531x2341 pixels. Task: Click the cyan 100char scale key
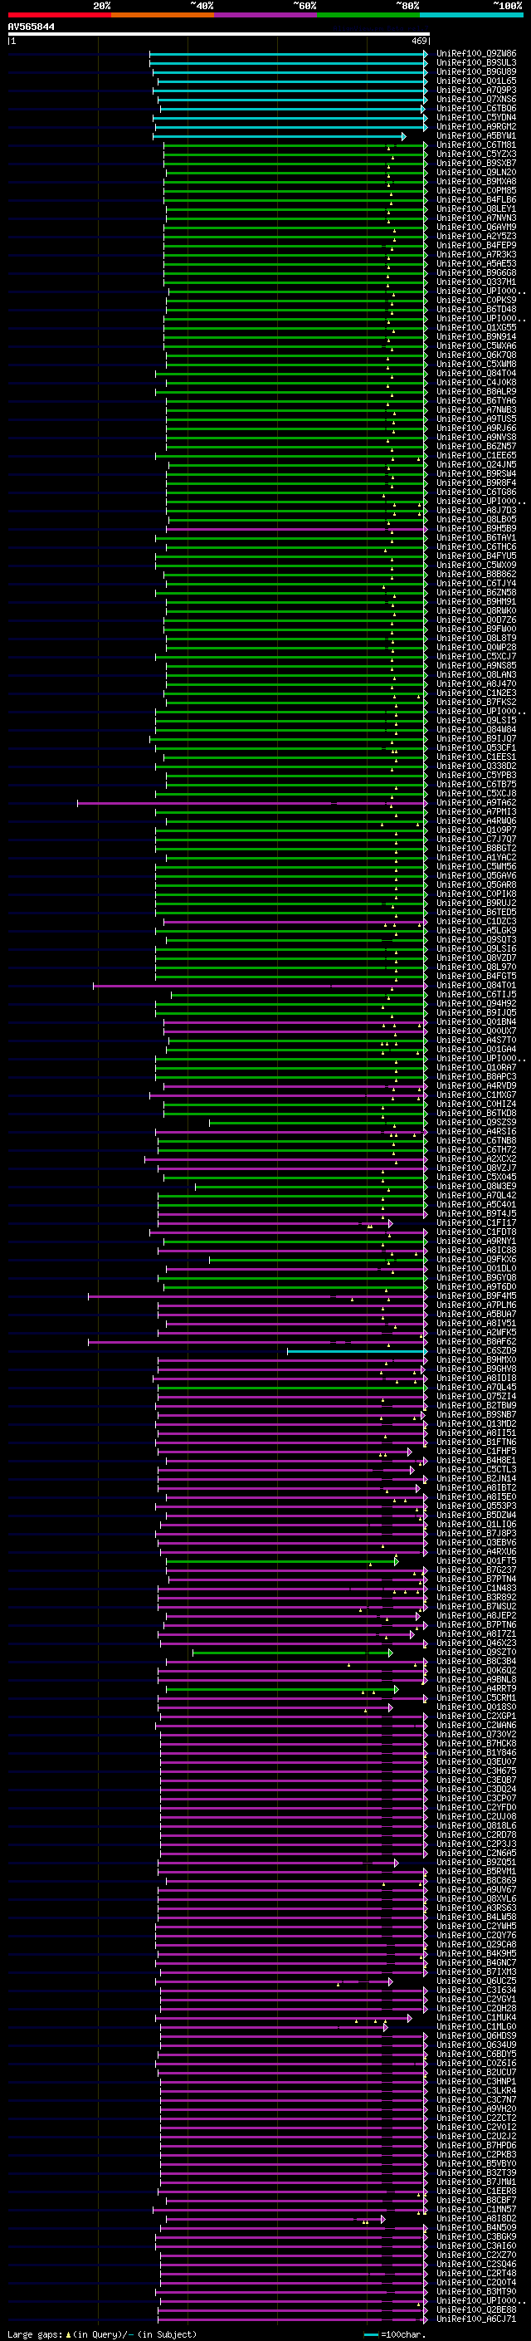[371, 2334]
